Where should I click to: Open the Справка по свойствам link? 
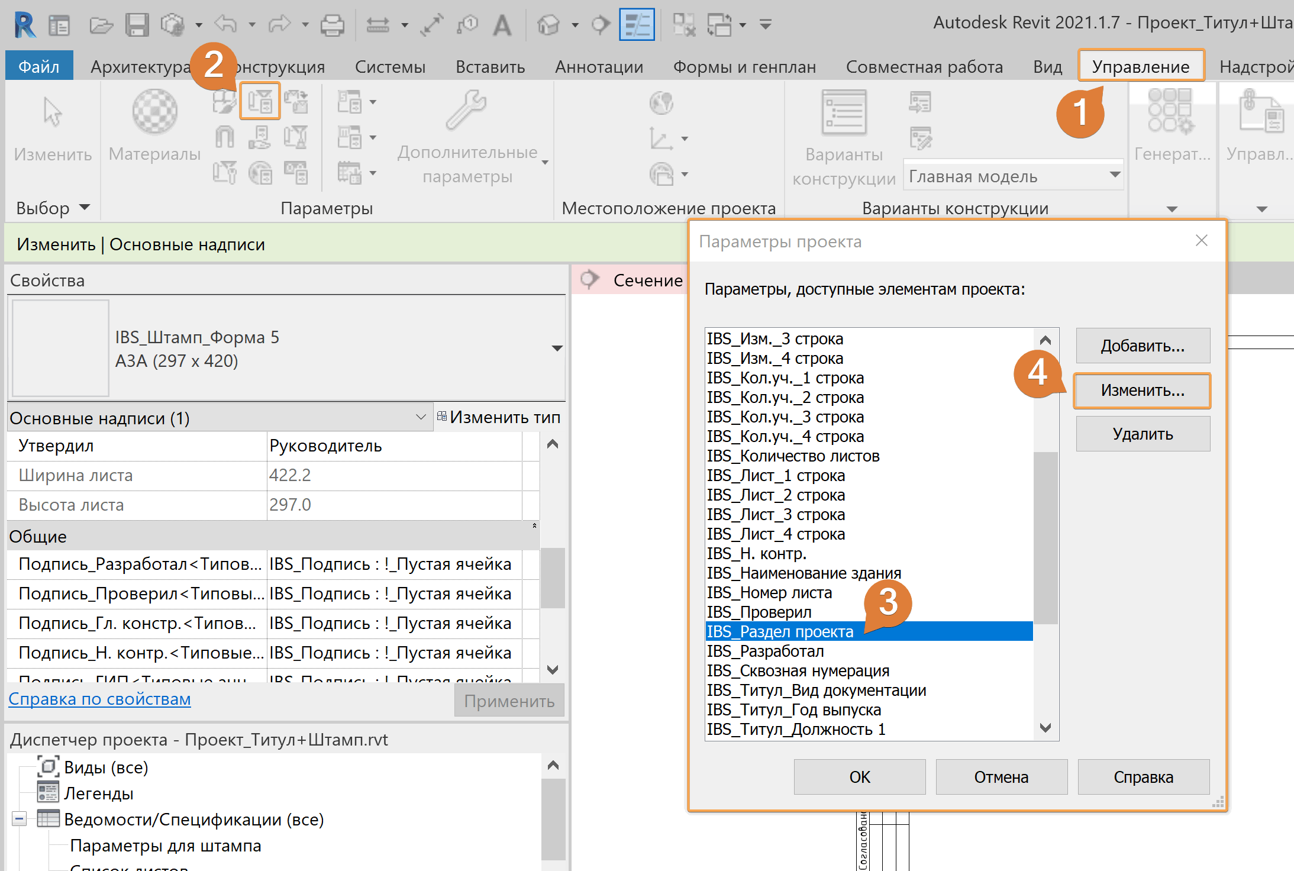tap(99, 699)
